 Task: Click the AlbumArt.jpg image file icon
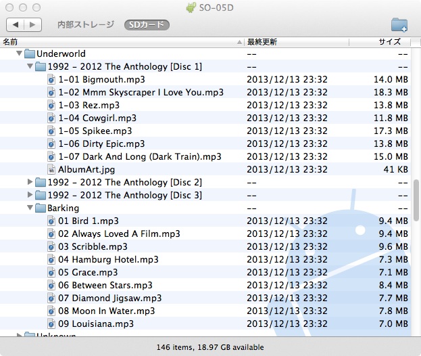[x=51, y=170]
